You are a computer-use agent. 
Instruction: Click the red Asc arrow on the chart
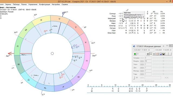11,54
